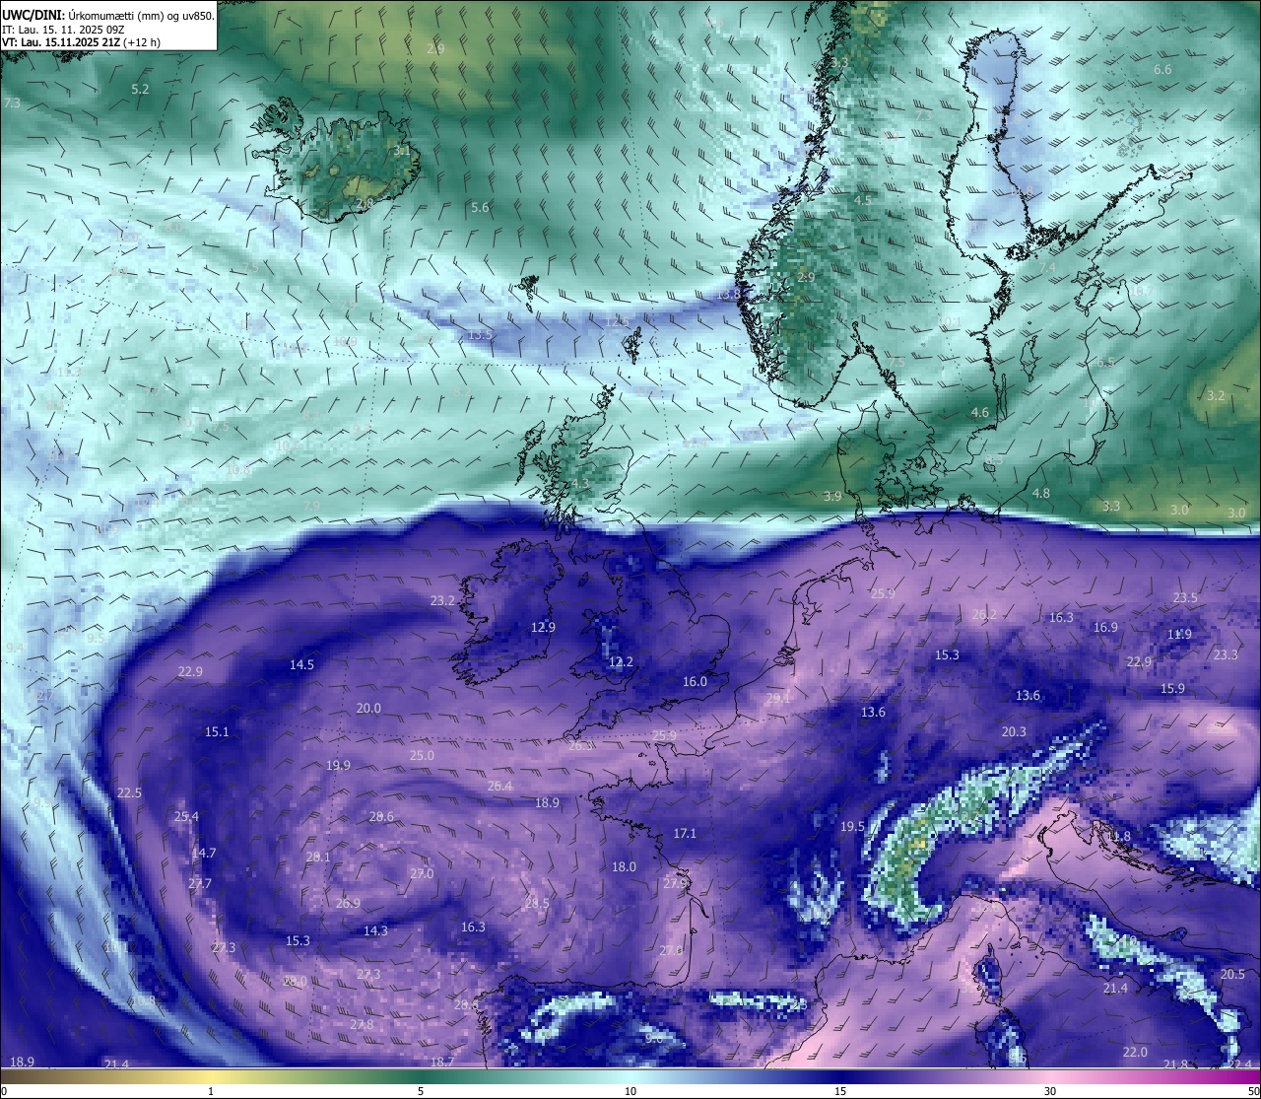Click the 4.5 value over Norway

point(863,200)
